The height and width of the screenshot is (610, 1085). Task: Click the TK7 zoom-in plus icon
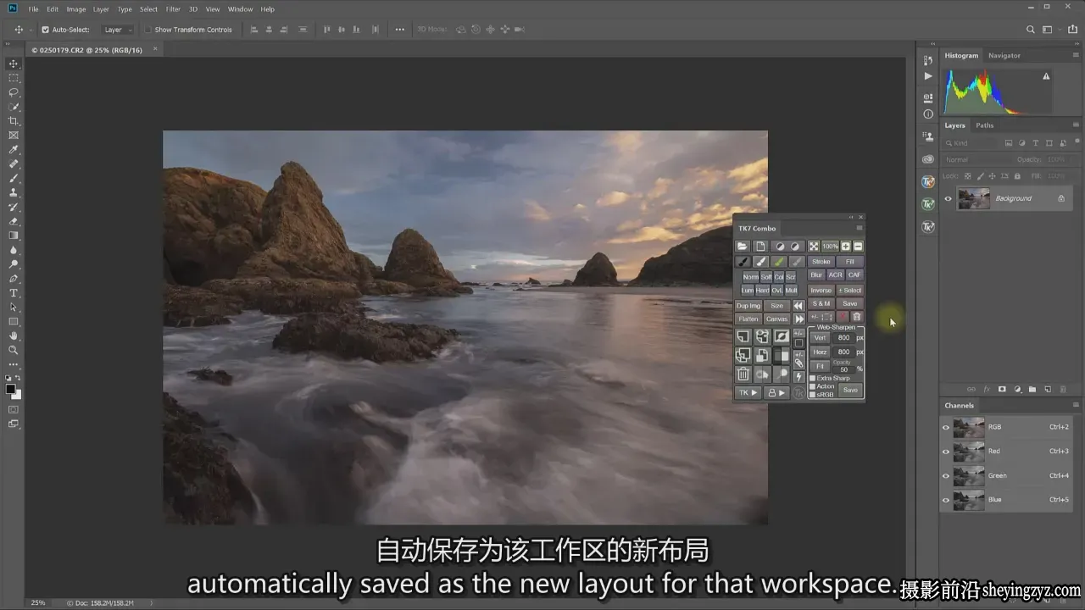coord(845,247)
